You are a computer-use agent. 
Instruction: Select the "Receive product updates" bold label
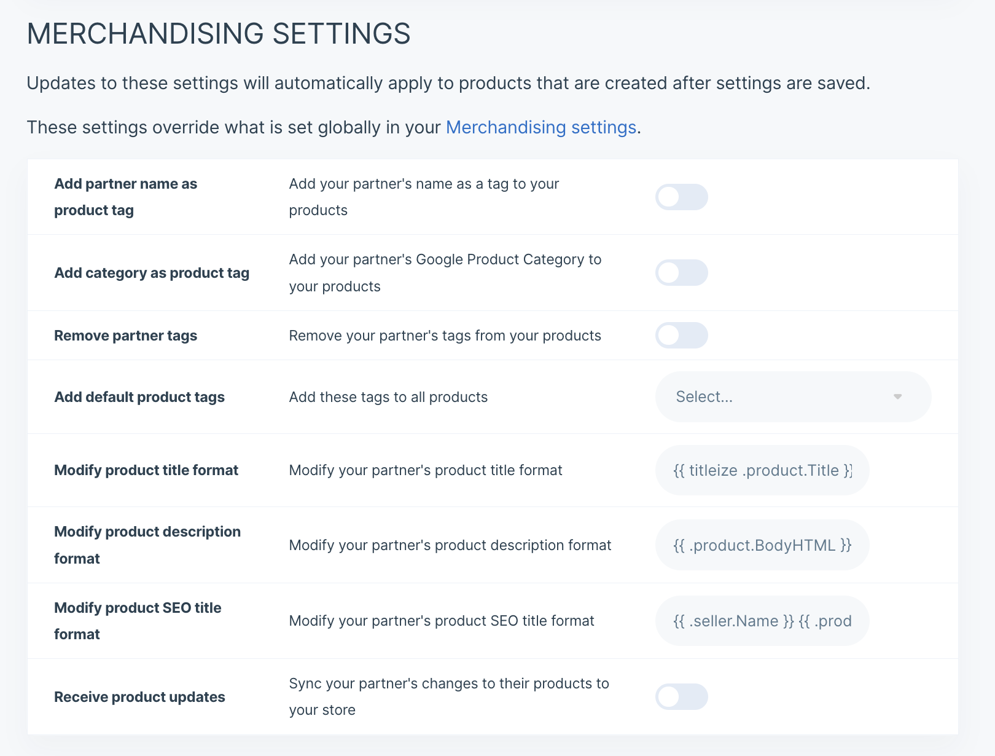pyautogui.click(x=139, y=697)
